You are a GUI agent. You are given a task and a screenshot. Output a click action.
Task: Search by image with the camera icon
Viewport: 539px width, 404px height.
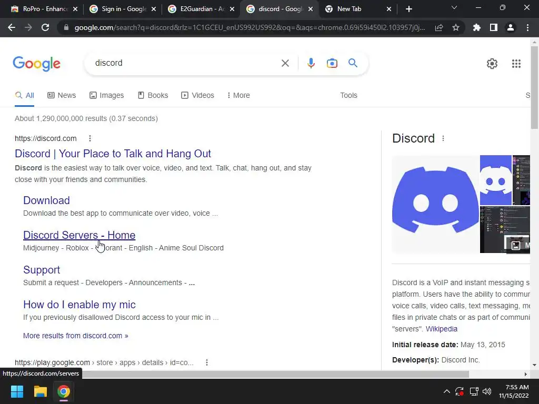tap(332, 63)
